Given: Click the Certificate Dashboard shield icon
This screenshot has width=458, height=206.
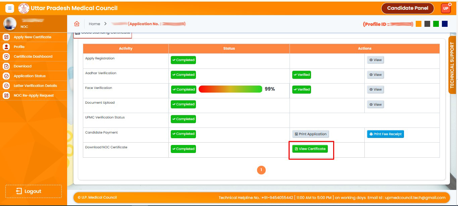Looking at the screenshot, I should 6,56.
